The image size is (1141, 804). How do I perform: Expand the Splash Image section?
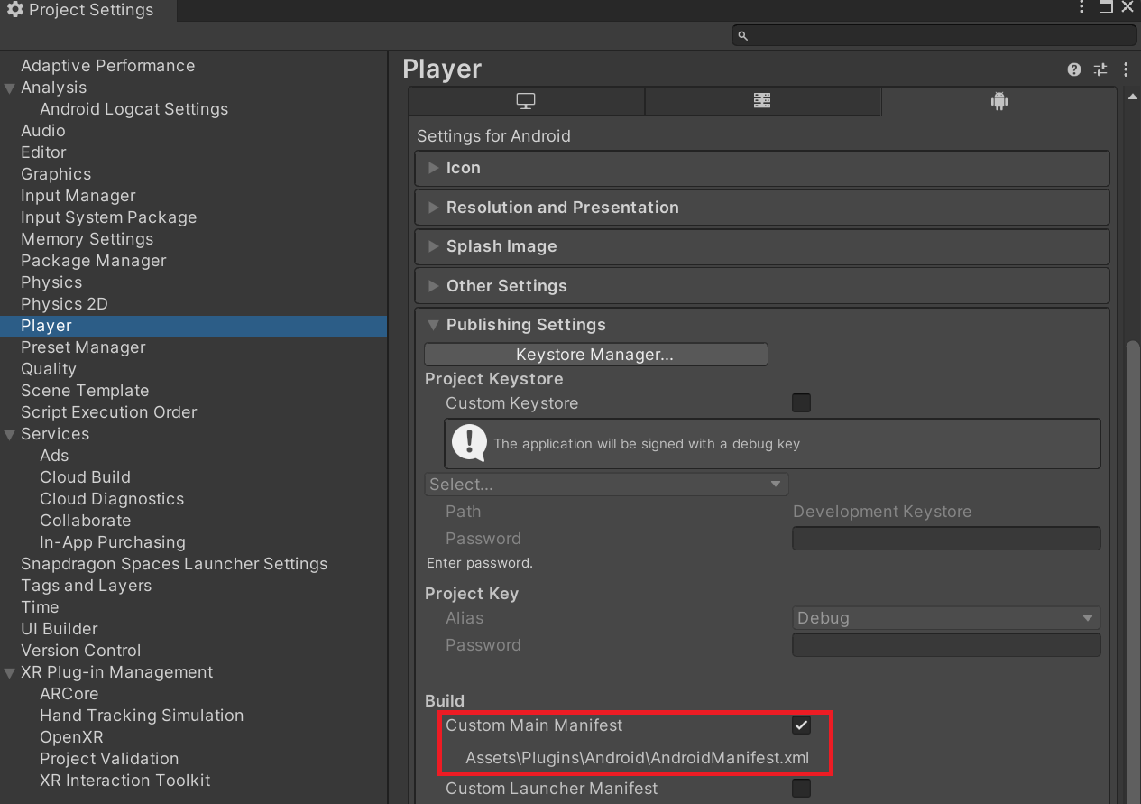pyautogui.click(x=762, y=246)
